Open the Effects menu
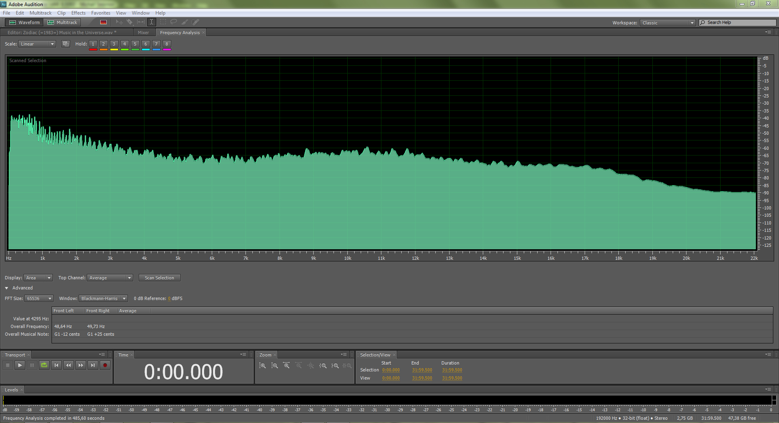This screenshot has width=779, height=423. pos(78,13)
